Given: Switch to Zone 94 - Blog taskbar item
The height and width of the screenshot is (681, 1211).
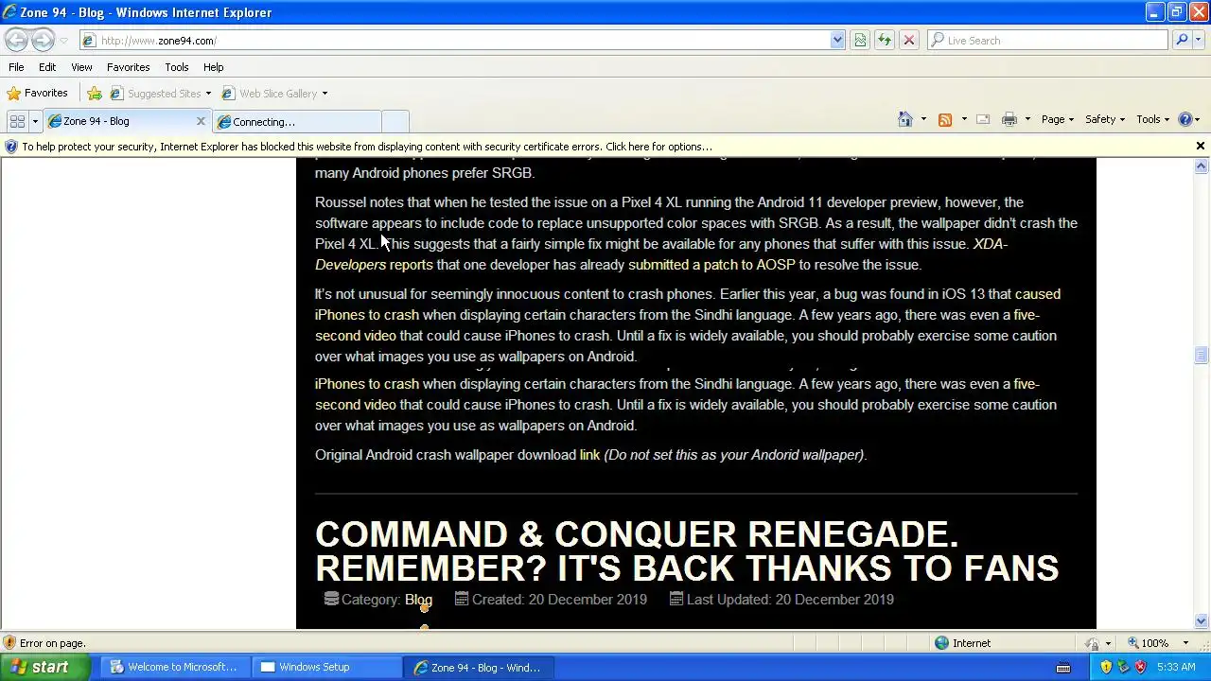Looking at the screenshot, I should tap(478, 667).
